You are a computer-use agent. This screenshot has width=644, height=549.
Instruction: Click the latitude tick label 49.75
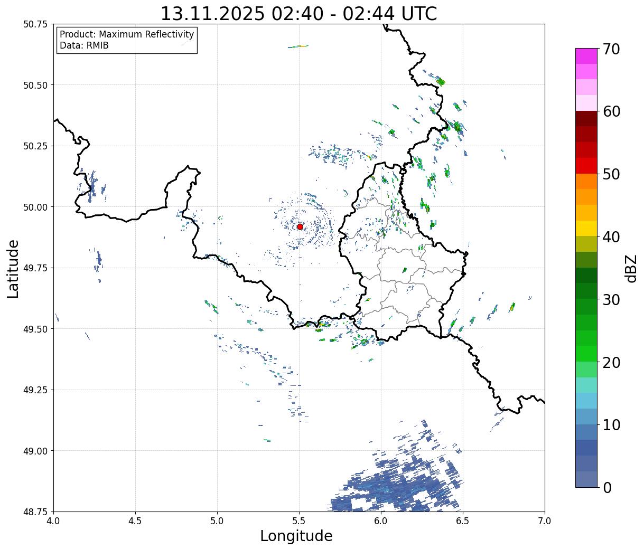coord(35,268)
